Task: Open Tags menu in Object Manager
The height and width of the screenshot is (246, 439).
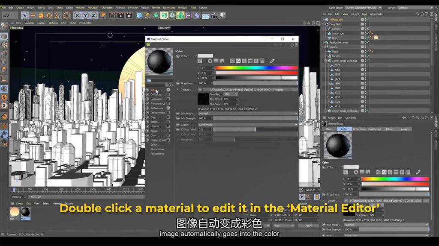Action: click(x=364, y=14)
